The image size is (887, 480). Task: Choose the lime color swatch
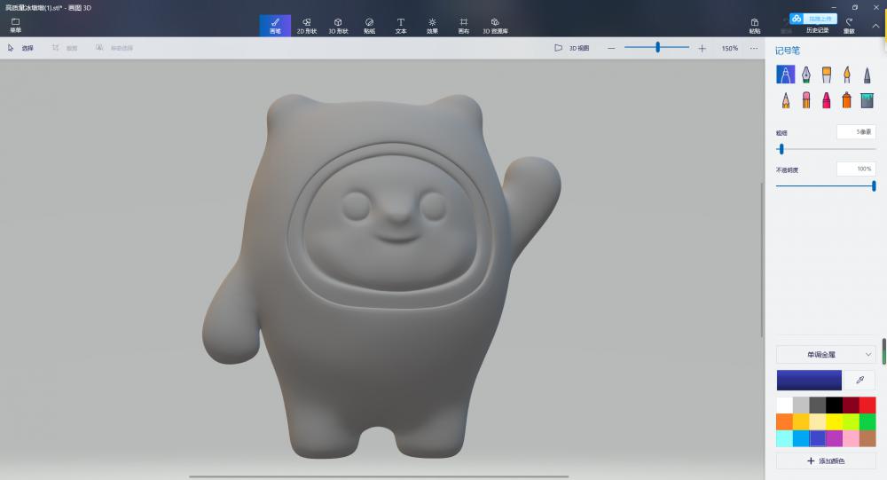(851, 421)
